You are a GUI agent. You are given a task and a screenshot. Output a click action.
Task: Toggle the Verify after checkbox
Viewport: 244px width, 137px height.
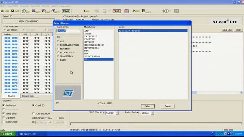coord(3,113)
